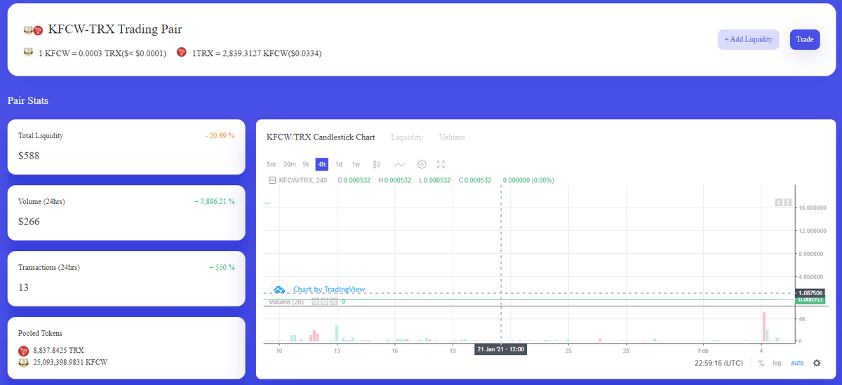Click the Transactions (24hrs) count 13

coord(24,288)
